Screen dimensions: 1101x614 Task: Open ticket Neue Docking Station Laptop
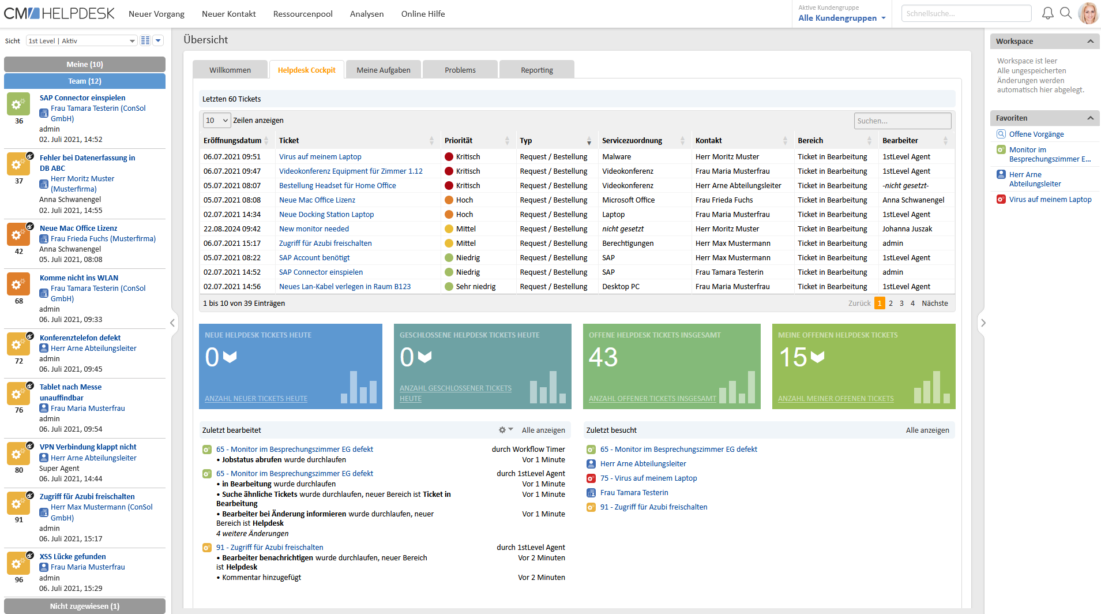click(x=326, y=214)
